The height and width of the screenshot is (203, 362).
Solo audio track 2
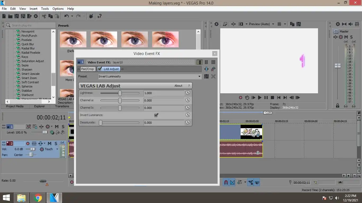point(56,144)
